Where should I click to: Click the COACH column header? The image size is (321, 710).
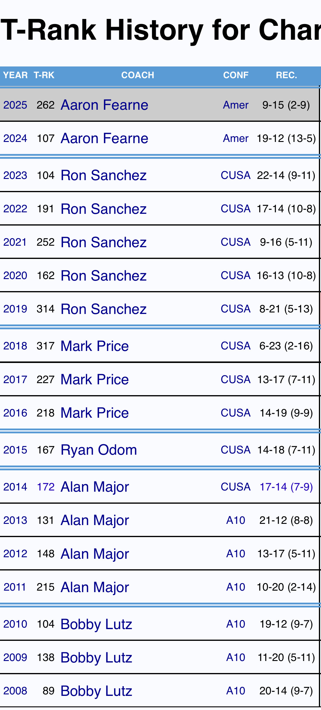tap(138, 75)
